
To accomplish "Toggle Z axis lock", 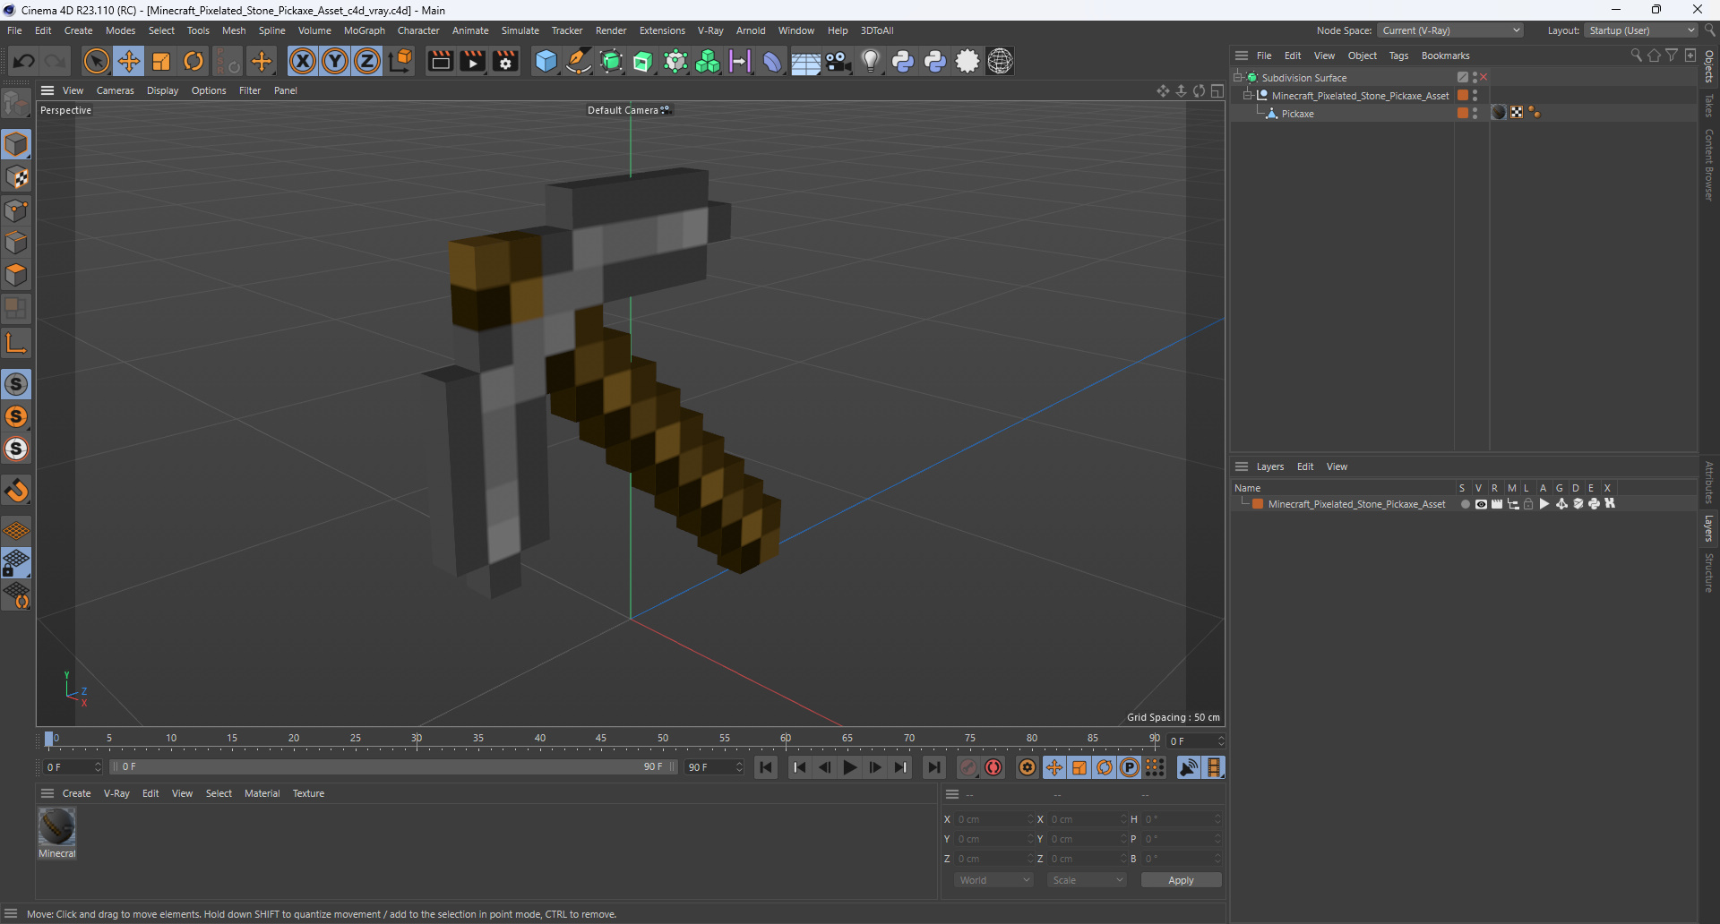I will (x=367, y=61).
